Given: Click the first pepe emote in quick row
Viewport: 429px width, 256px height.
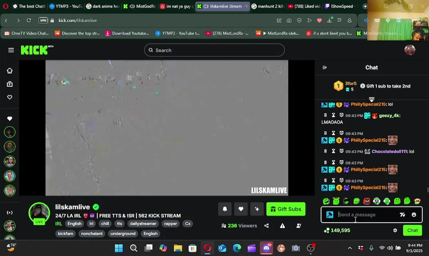Looking at the screenshot, I should 326,201.
